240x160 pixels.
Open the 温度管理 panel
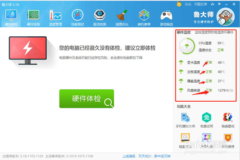(55, 16)
